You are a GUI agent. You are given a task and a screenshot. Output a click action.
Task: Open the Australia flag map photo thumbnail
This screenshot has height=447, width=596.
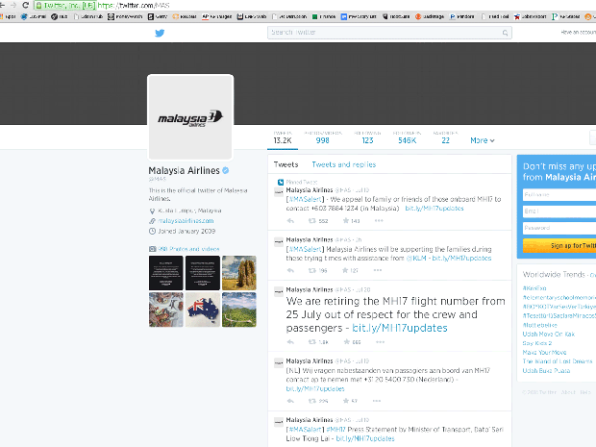[202, 310]
